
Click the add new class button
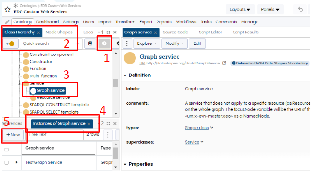(x=11, y=43)
